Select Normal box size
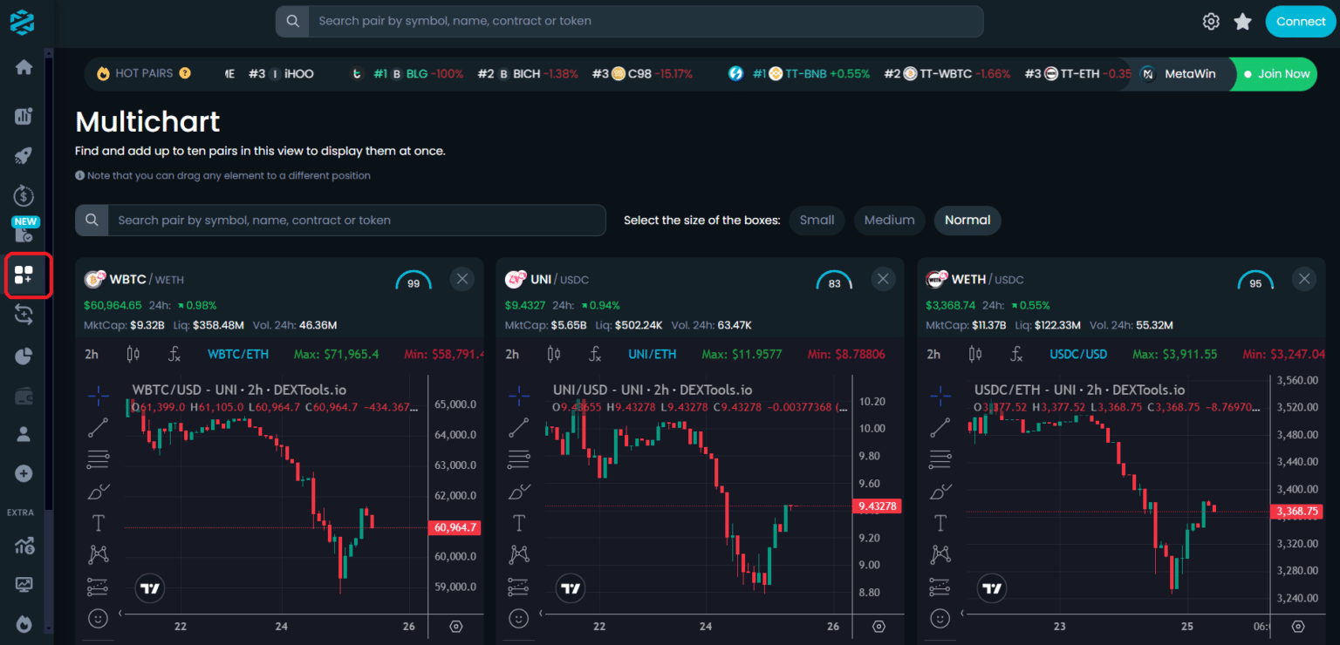Screen dimensions: 1340x645 coord(967,221)
